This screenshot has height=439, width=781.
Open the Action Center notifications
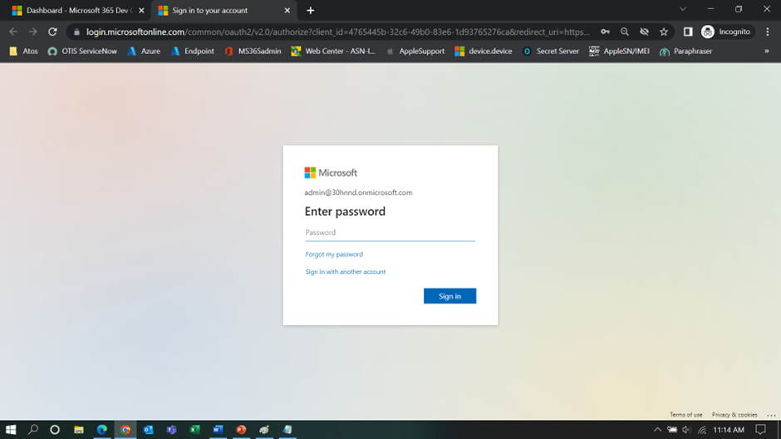(x=760, y=430)
